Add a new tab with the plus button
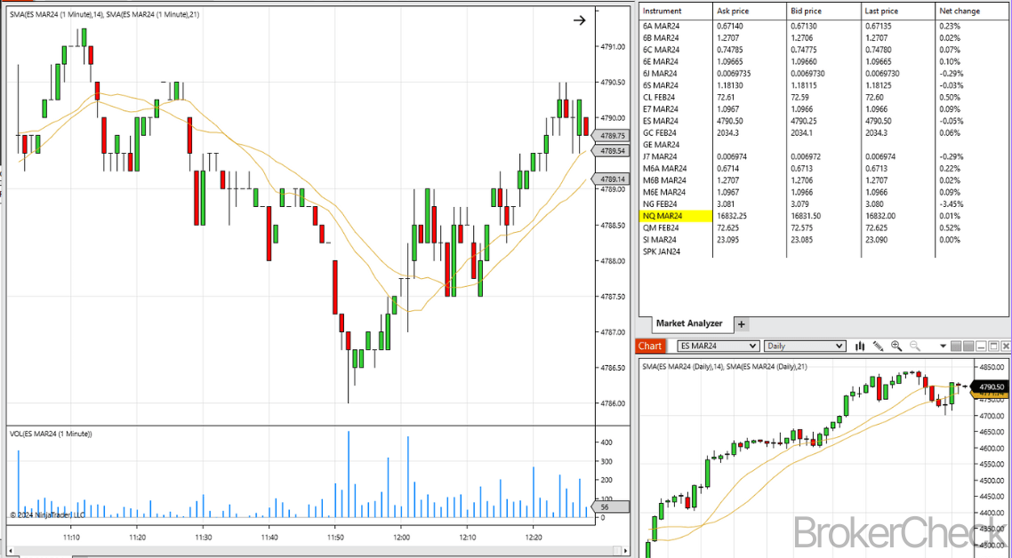Image resolution: width=1012 pixels, height=558 pixels. [x=742, y=324]
